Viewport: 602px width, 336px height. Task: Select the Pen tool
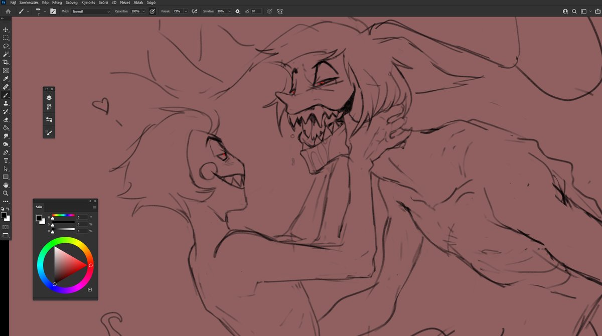[6, 152]
